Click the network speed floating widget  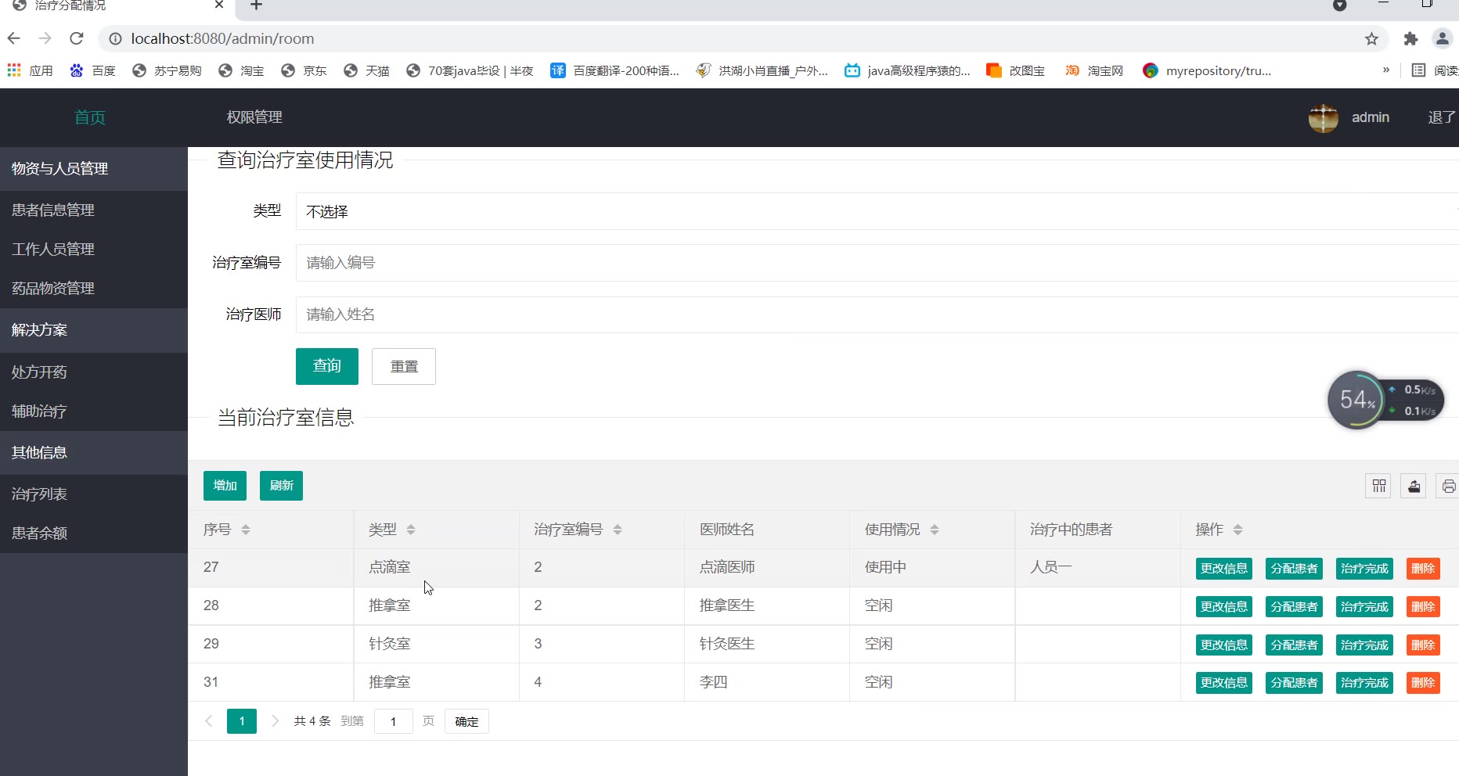1385,400
